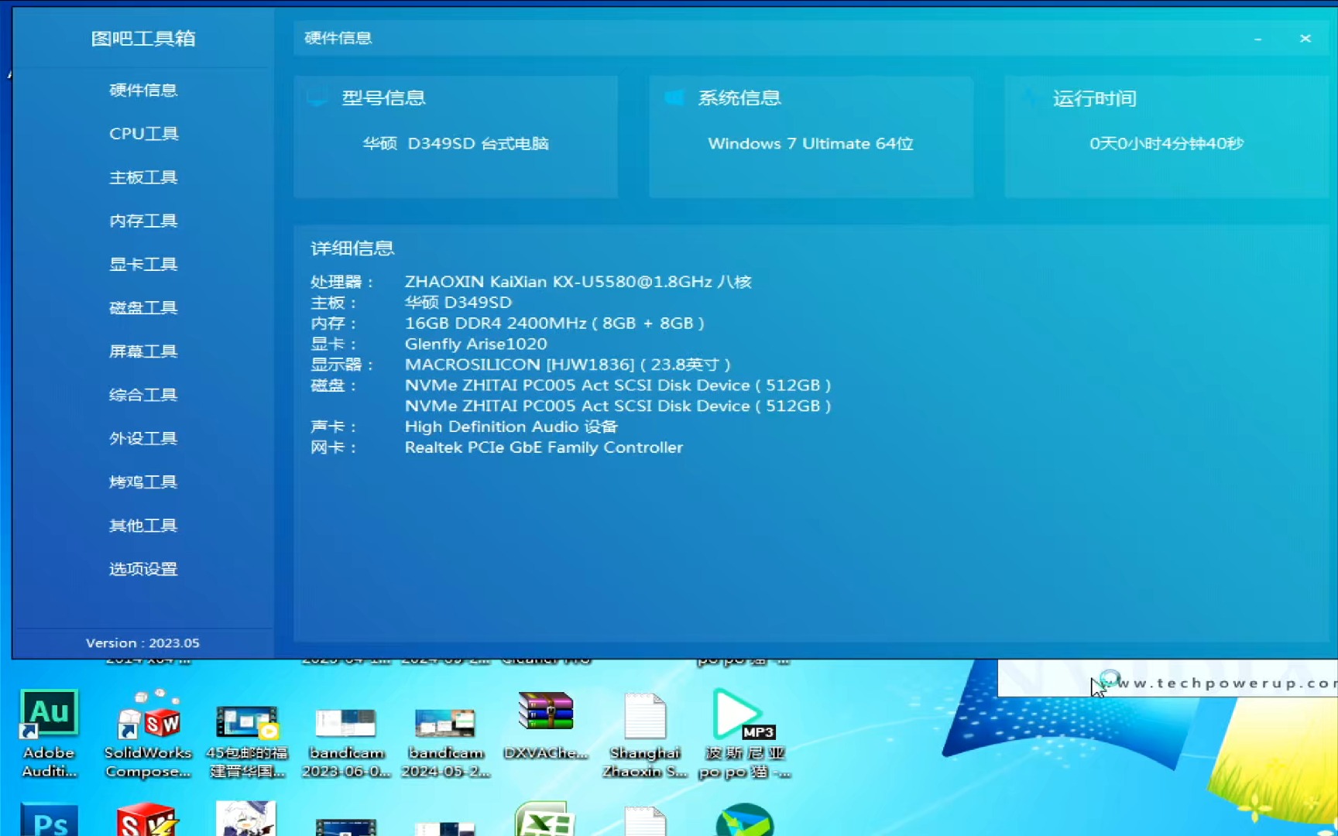Click the ZHAOXIN KaiXian KX-U5580 processor text
Screen dimensions: 1338x836
pos(578,282)
